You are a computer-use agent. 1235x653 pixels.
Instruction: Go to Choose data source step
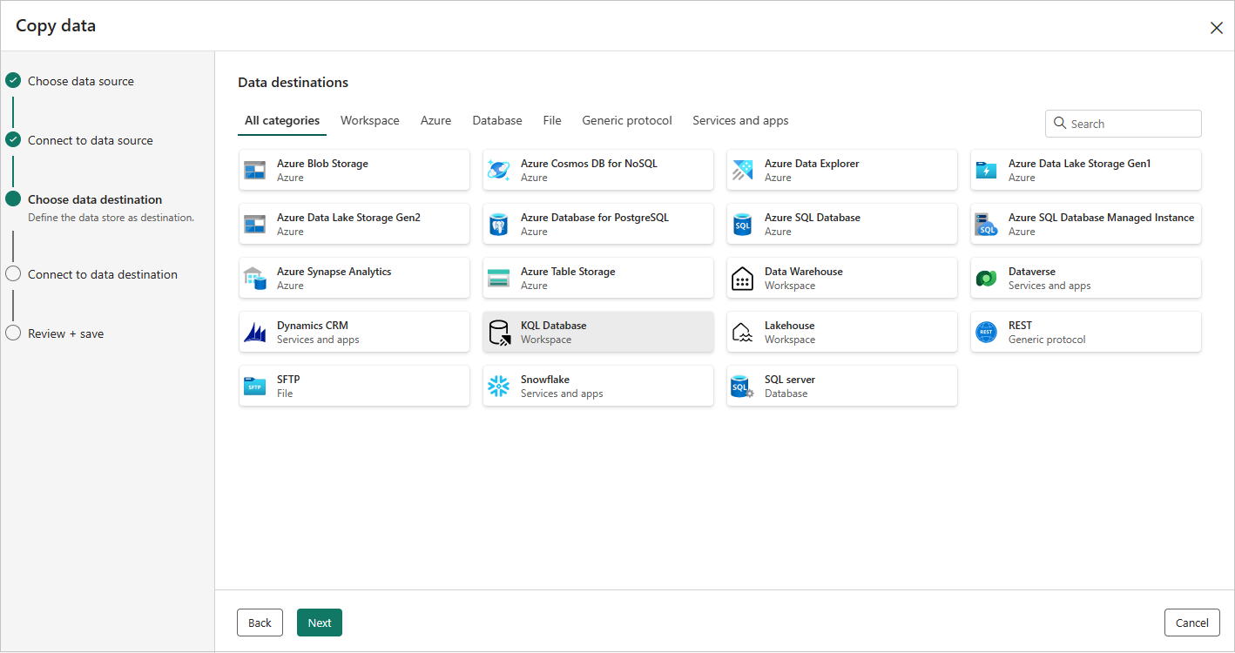click(x=81, y=81)
